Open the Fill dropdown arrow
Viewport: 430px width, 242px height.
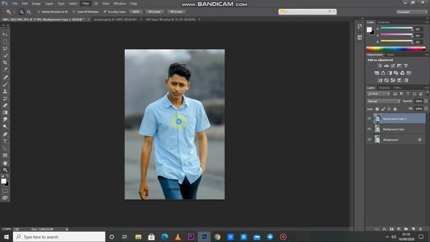pos(426,109)
